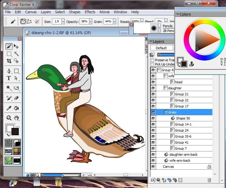Open the Effects menu
The width and height of the screenshot is (226, 188).
click(90, 12)
